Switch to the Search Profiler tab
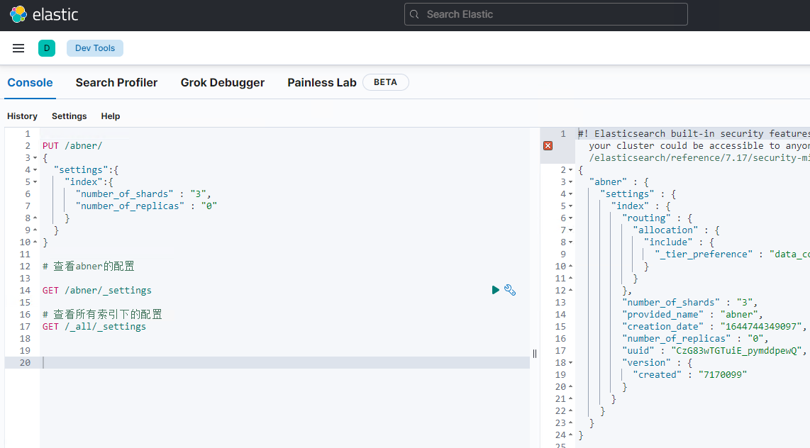Image resolution: width=810 pixels, height=448 pixels. pos(116,82)
